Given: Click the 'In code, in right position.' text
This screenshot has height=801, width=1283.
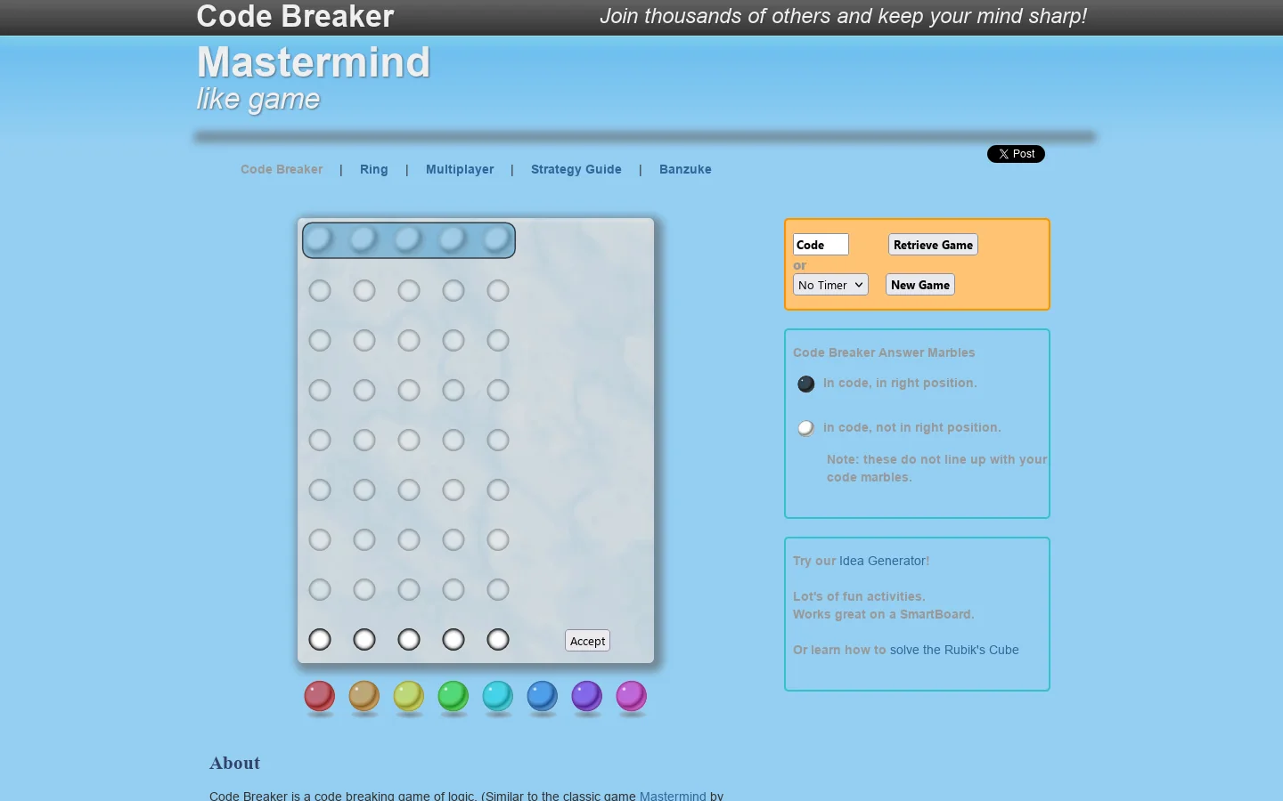Looking at the screenshot, I should [x=900, y=383].
